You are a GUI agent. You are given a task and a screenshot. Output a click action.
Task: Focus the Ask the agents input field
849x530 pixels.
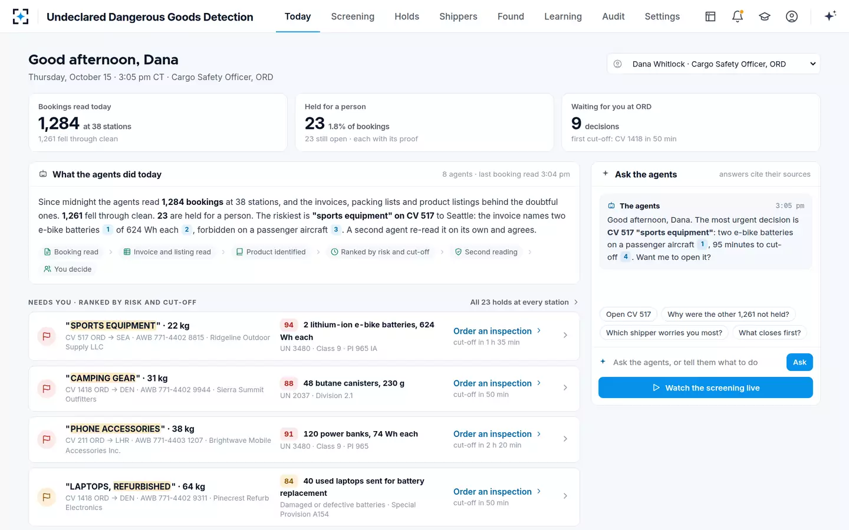(696, 362)
